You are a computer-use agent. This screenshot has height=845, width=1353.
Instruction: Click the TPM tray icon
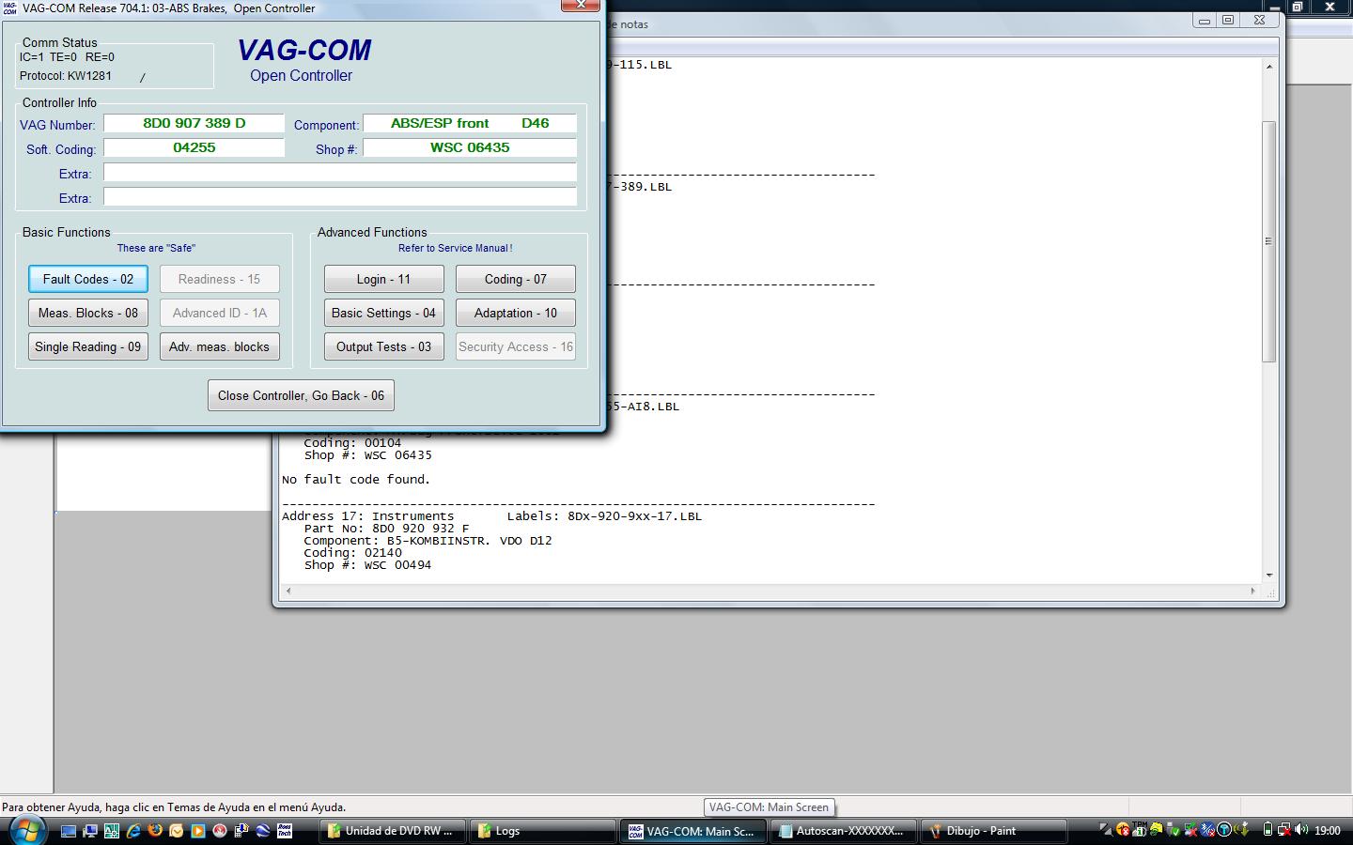tap(1139, 830)
